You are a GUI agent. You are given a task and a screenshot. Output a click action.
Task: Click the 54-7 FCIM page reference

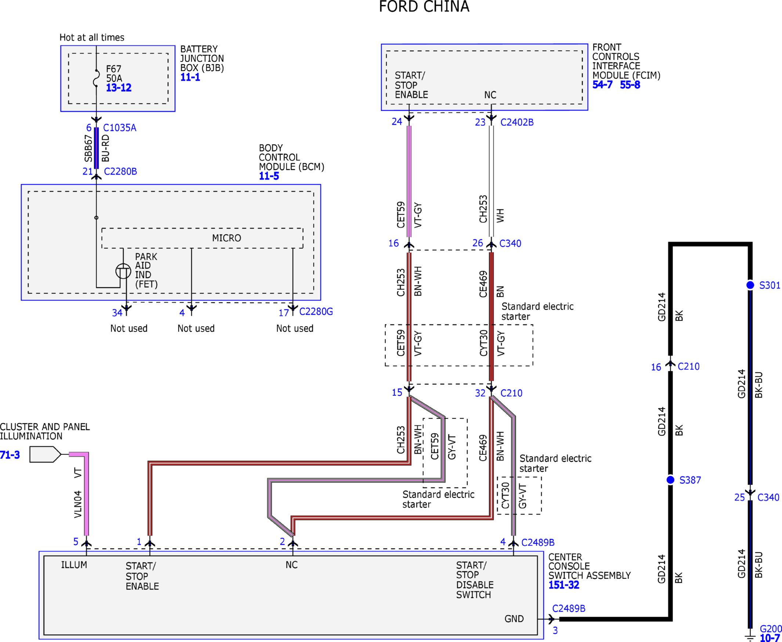coord(602,85)
